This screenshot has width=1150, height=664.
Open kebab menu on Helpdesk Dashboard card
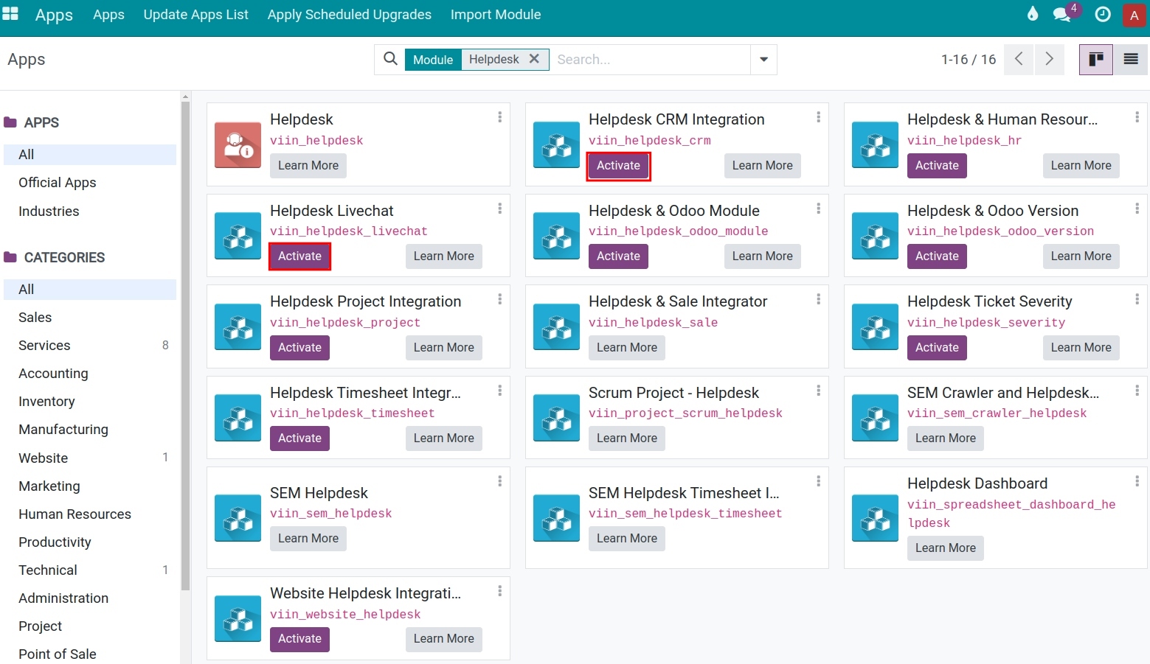tap(1137, 481)
